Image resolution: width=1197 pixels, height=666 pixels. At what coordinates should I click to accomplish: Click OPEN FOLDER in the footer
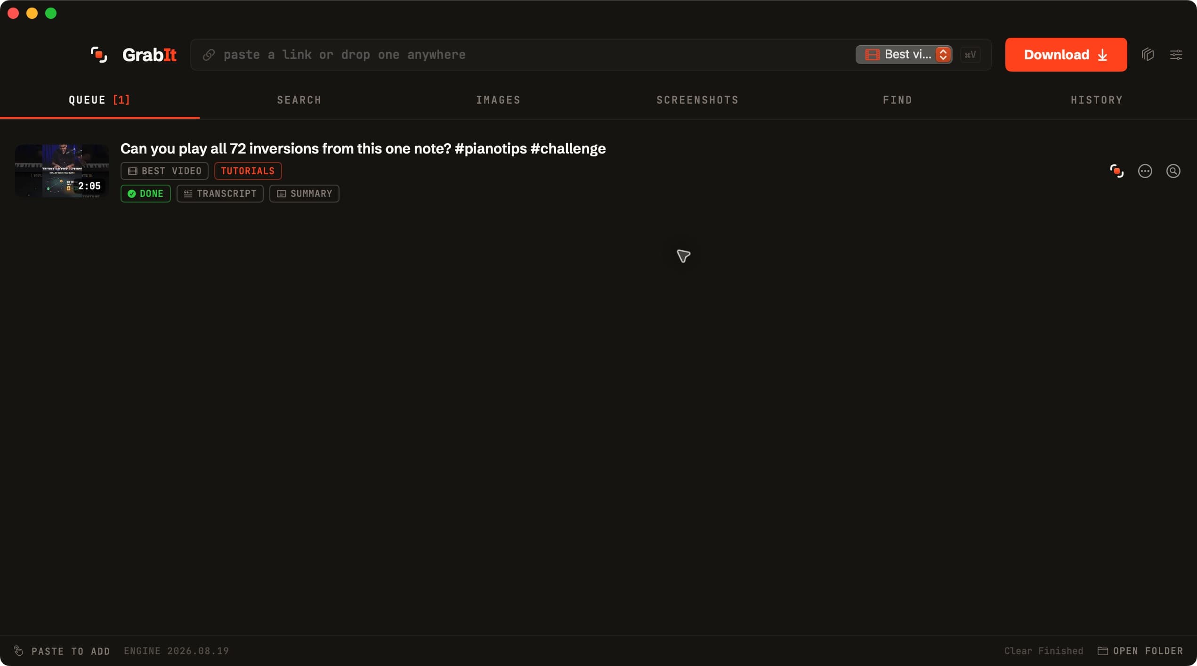pos(1140,651)
